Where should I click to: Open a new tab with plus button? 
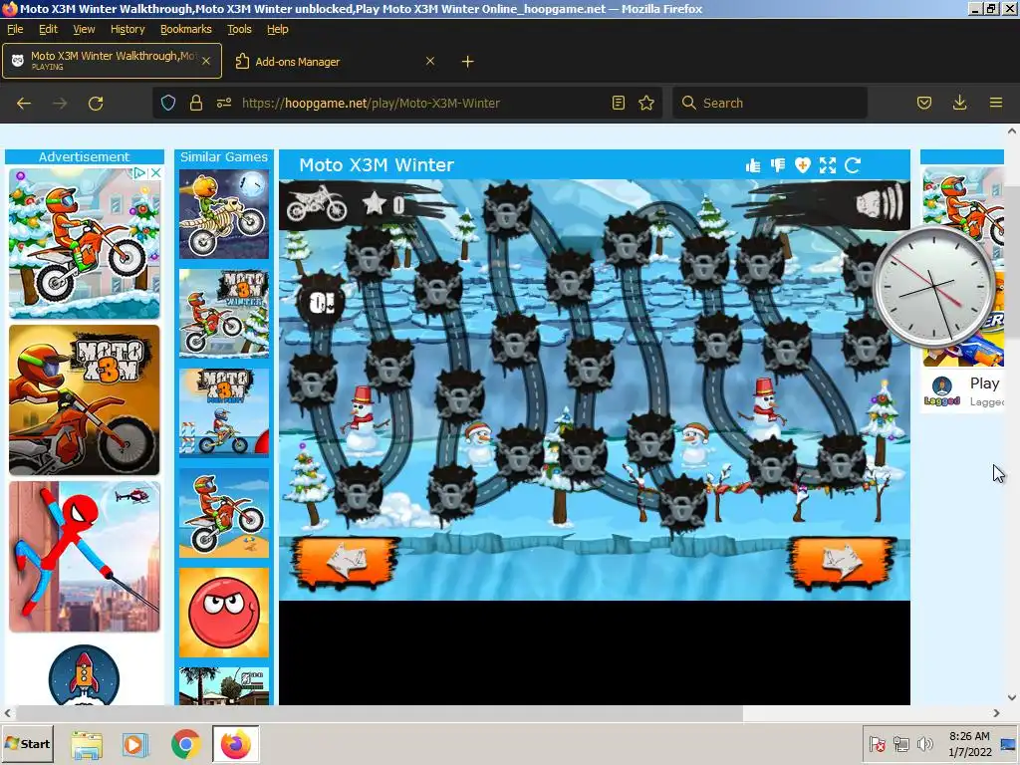click(468, 61)
